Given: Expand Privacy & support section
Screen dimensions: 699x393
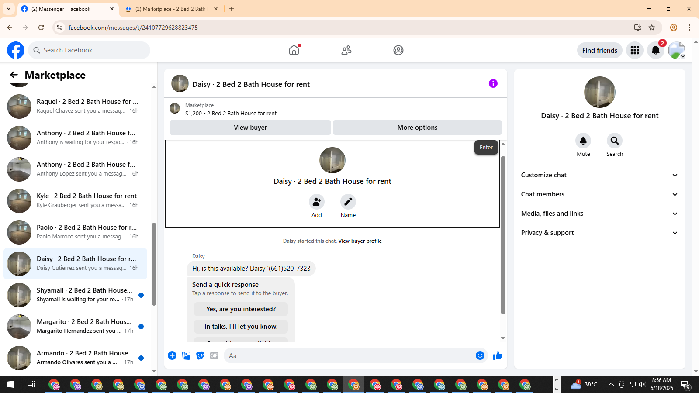Looking at the screenshot, I should (599, 233).
